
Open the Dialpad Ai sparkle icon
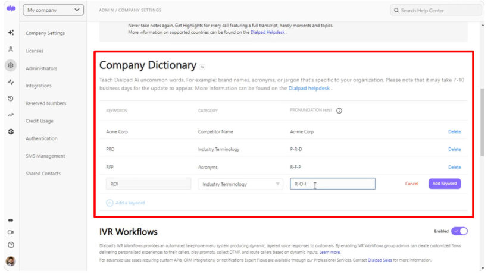10,33
